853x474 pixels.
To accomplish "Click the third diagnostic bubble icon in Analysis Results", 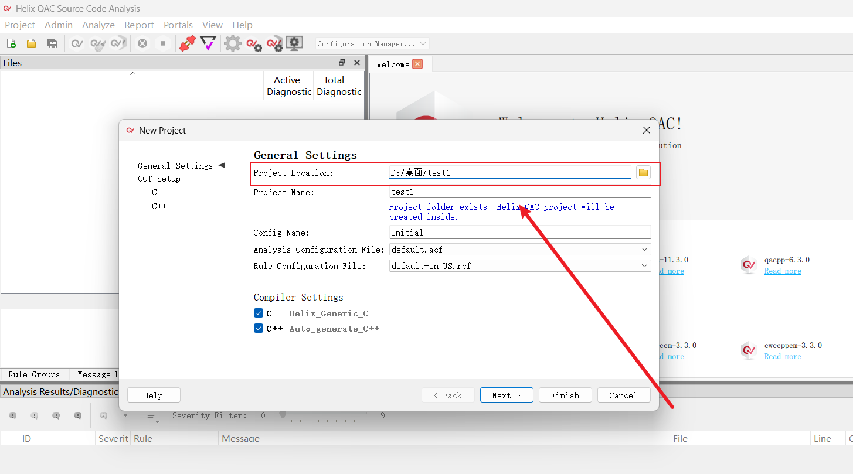I will 56,415.
